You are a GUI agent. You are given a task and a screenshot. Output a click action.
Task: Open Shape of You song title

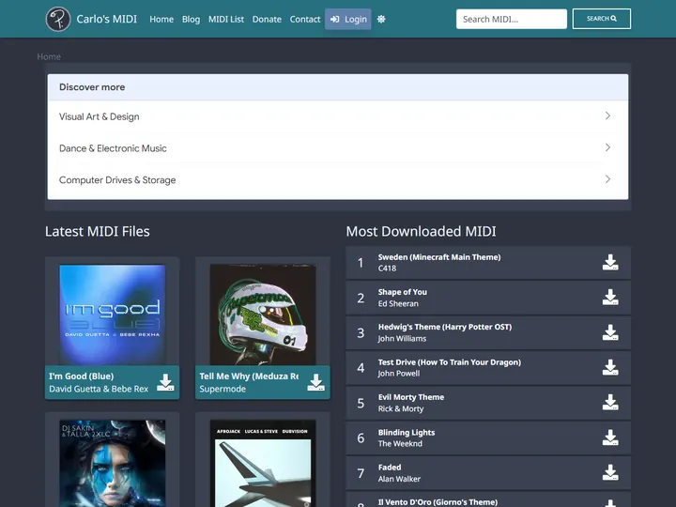point(402,292)
